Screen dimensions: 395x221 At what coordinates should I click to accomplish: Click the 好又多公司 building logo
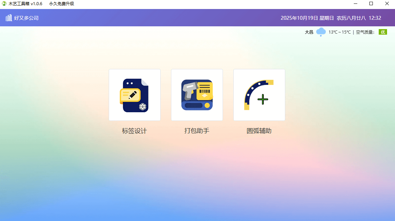(x=9, y=18)
